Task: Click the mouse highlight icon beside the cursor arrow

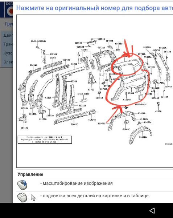Action: [22, 197]
